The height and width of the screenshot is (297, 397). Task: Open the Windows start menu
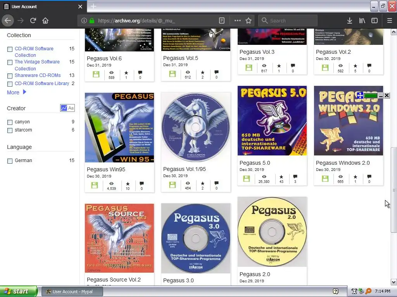19,292
